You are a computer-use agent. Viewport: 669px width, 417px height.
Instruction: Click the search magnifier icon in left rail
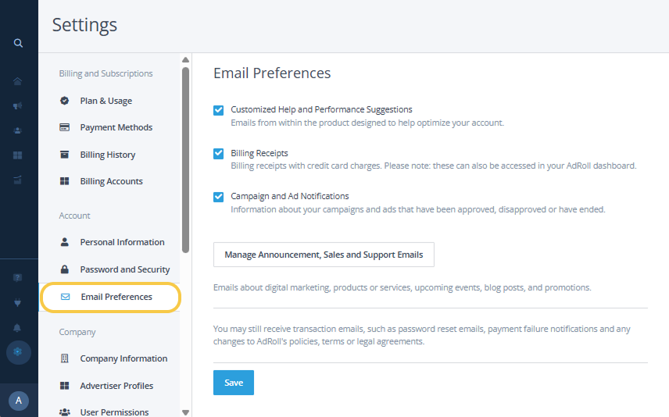tap(18, 44)
